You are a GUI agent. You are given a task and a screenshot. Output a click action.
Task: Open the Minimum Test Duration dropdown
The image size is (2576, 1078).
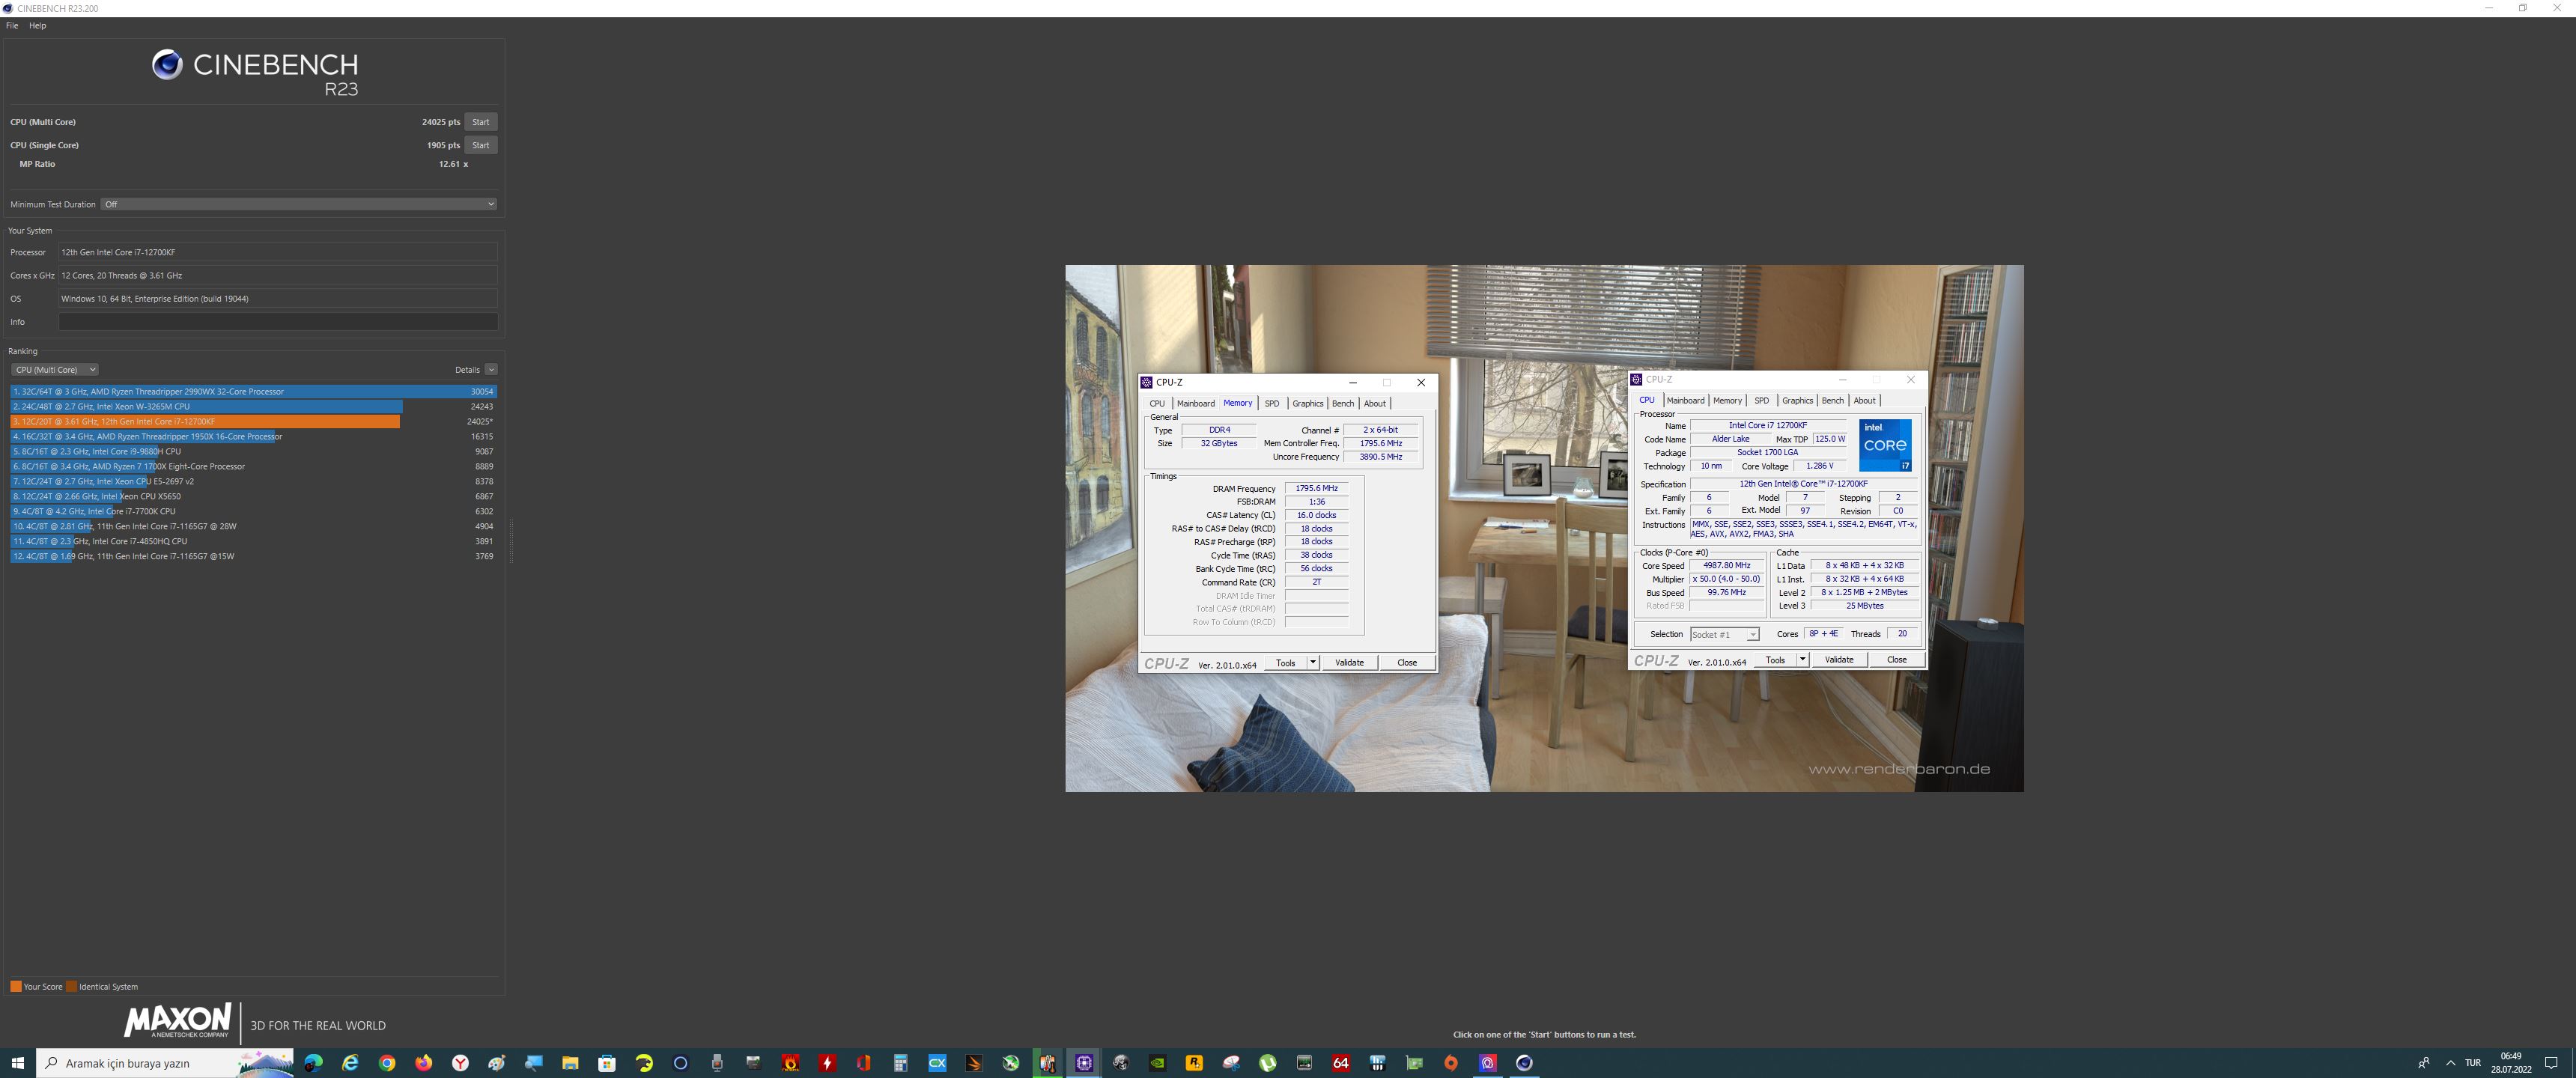[x=299, y=204]
